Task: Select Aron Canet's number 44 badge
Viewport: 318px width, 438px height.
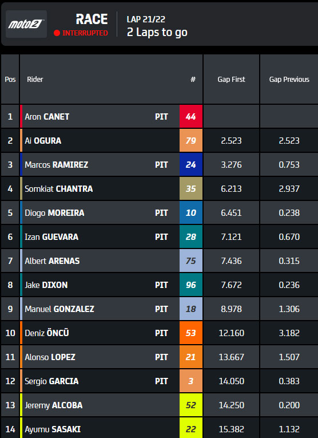Action: 191,116
